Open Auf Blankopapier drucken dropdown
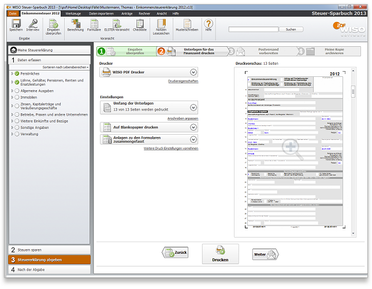 pos(194,127)
